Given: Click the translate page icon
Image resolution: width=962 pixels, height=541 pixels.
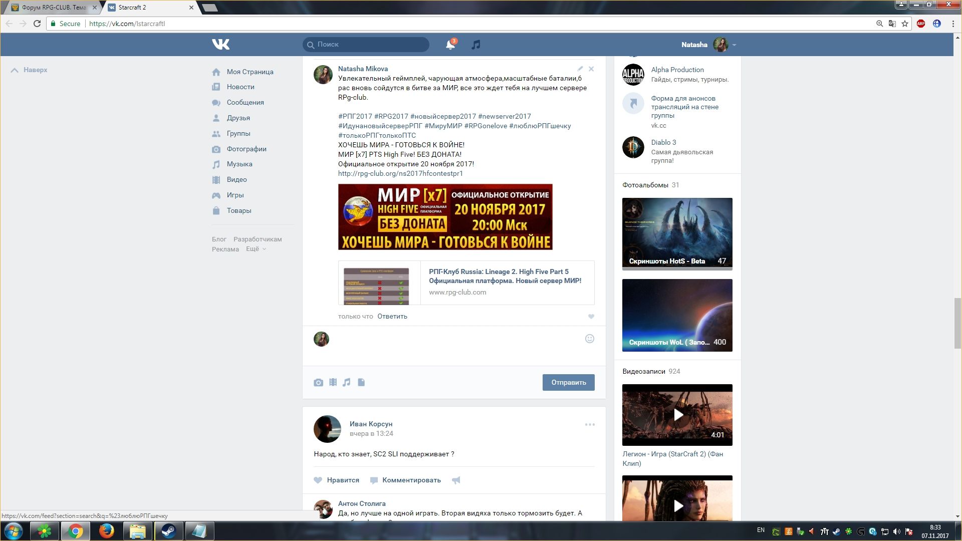Looking at the screenshot, I should coord(892,24).
